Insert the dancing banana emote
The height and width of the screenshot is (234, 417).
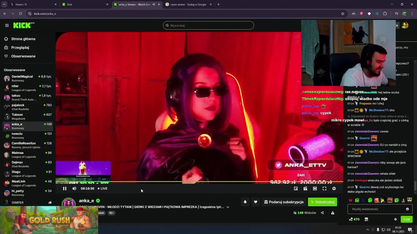click(x=403, y=200)
